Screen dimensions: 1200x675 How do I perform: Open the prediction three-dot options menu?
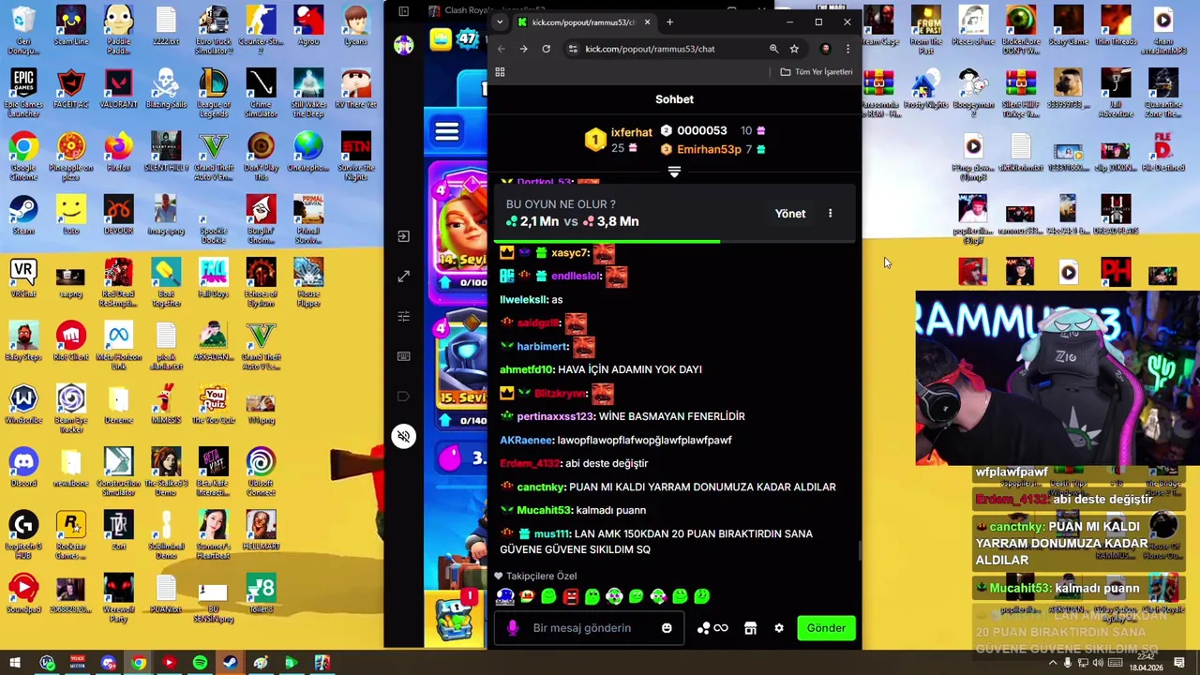tap(830, 214)
